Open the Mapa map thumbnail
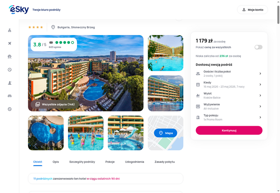The height and width of the screenshot is (193, 280). click(x=166, y=133)
